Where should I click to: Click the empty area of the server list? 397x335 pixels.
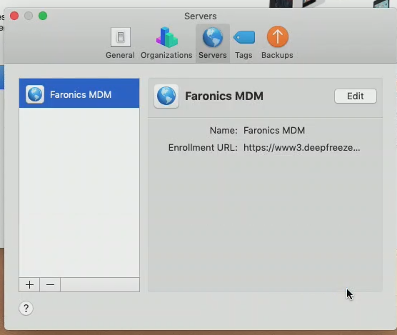(x=79, y=192)
